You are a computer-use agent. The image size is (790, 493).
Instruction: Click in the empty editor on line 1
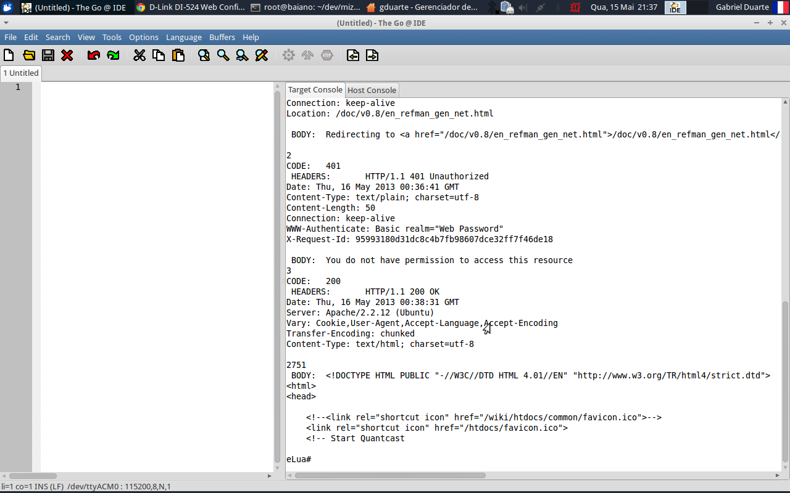(154, 87)
